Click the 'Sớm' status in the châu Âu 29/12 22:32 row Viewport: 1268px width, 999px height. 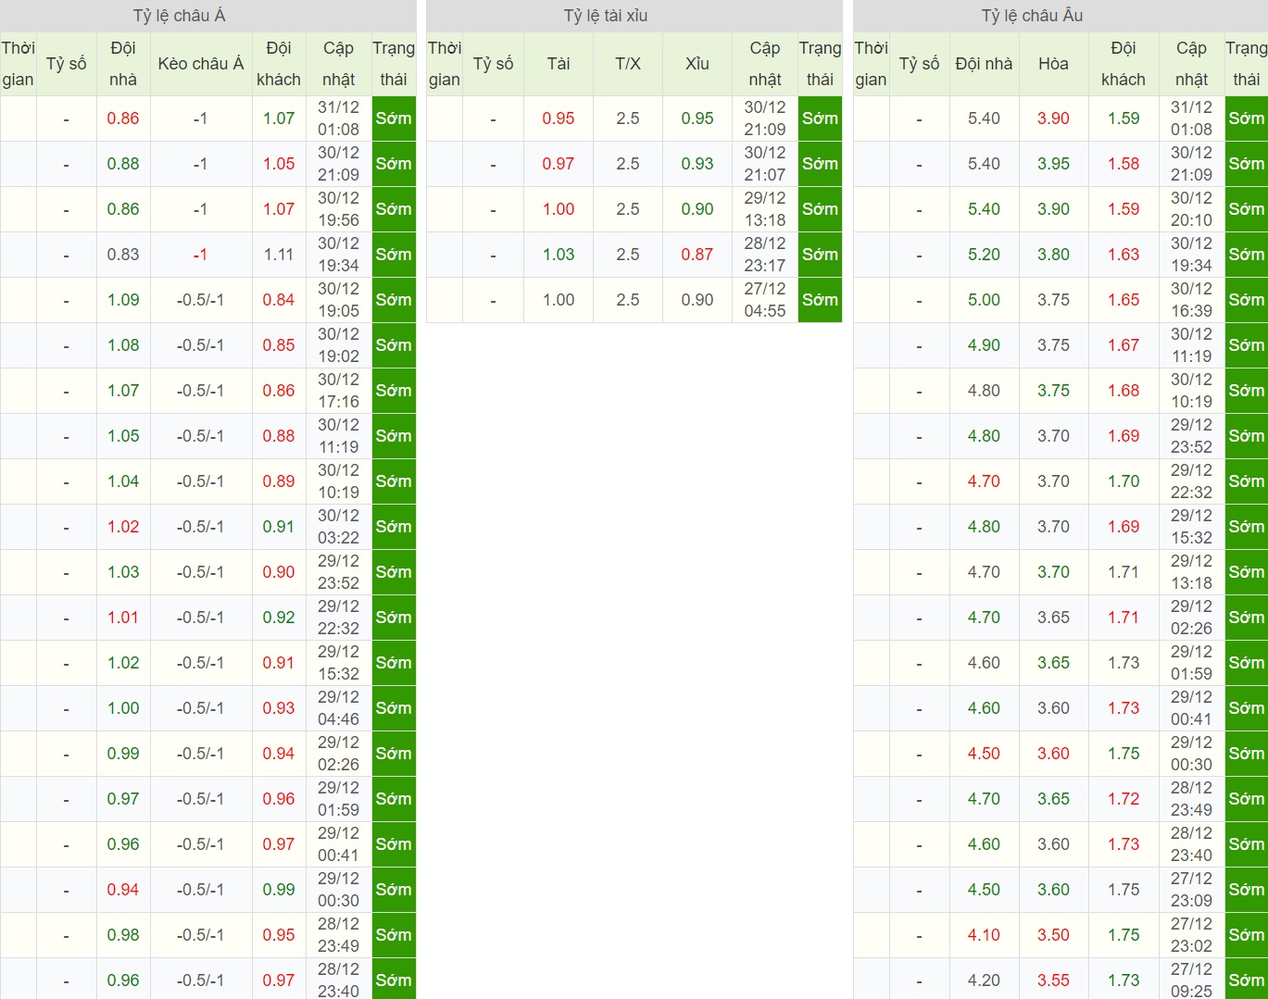[x=1246, y=481]
